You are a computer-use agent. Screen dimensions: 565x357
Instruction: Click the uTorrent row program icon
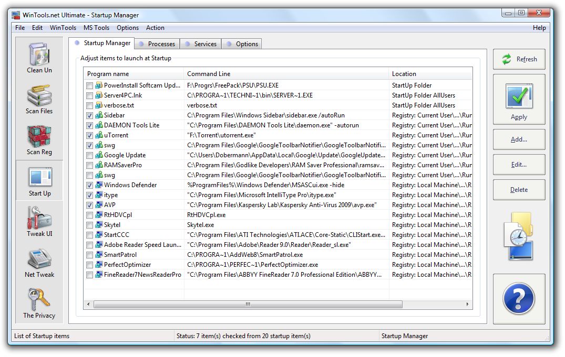(x=99, y=135)
